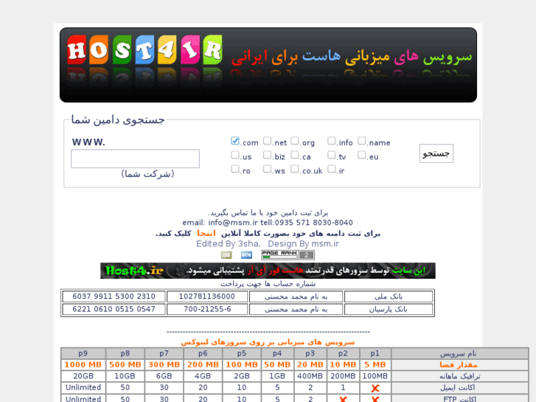Click the small gold CSS badge icon
536x402 pixels.
tap(226, 255)
